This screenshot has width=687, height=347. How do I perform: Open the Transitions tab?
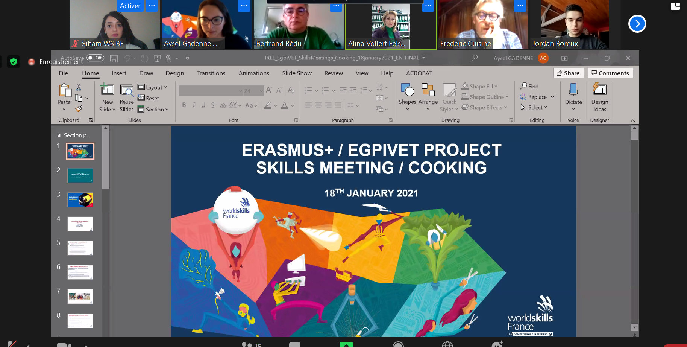click(x=211, y=73)
